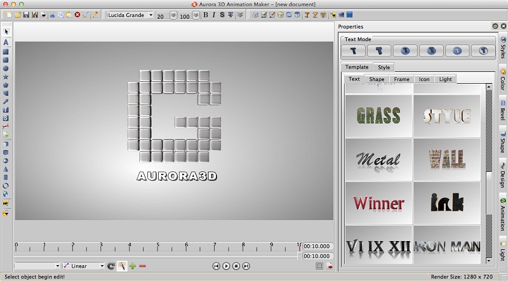
Task: Select the Text template tab
Action: [x=354, y=79]
